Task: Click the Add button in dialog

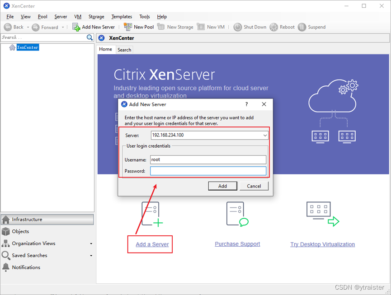Action: click(x=223, y=186)
